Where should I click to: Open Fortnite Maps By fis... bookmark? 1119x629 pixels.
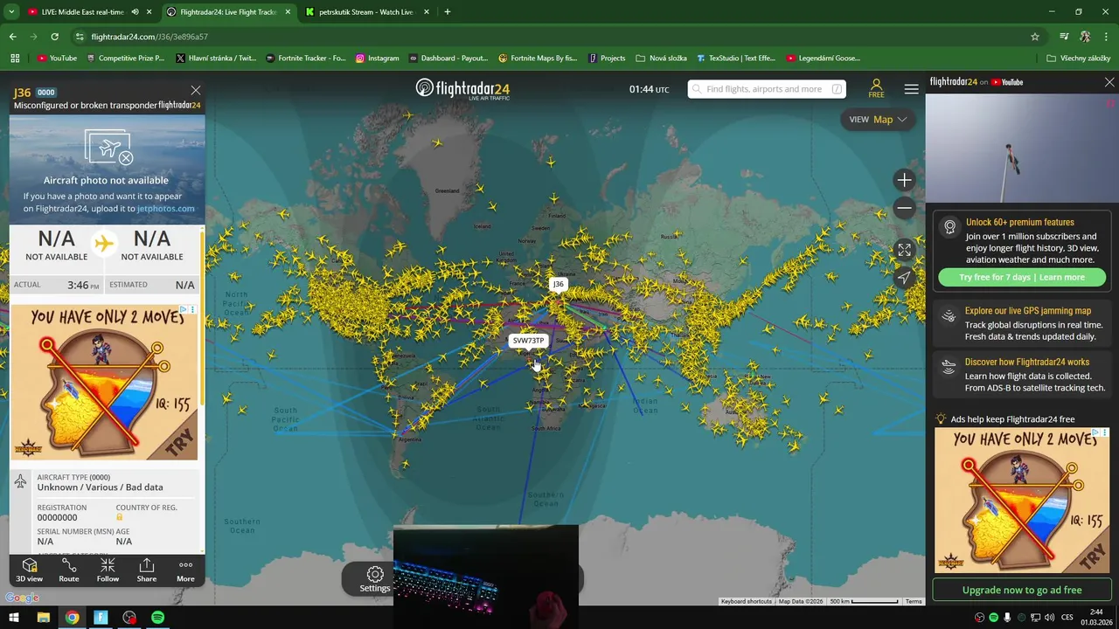(x=538, y=59)
